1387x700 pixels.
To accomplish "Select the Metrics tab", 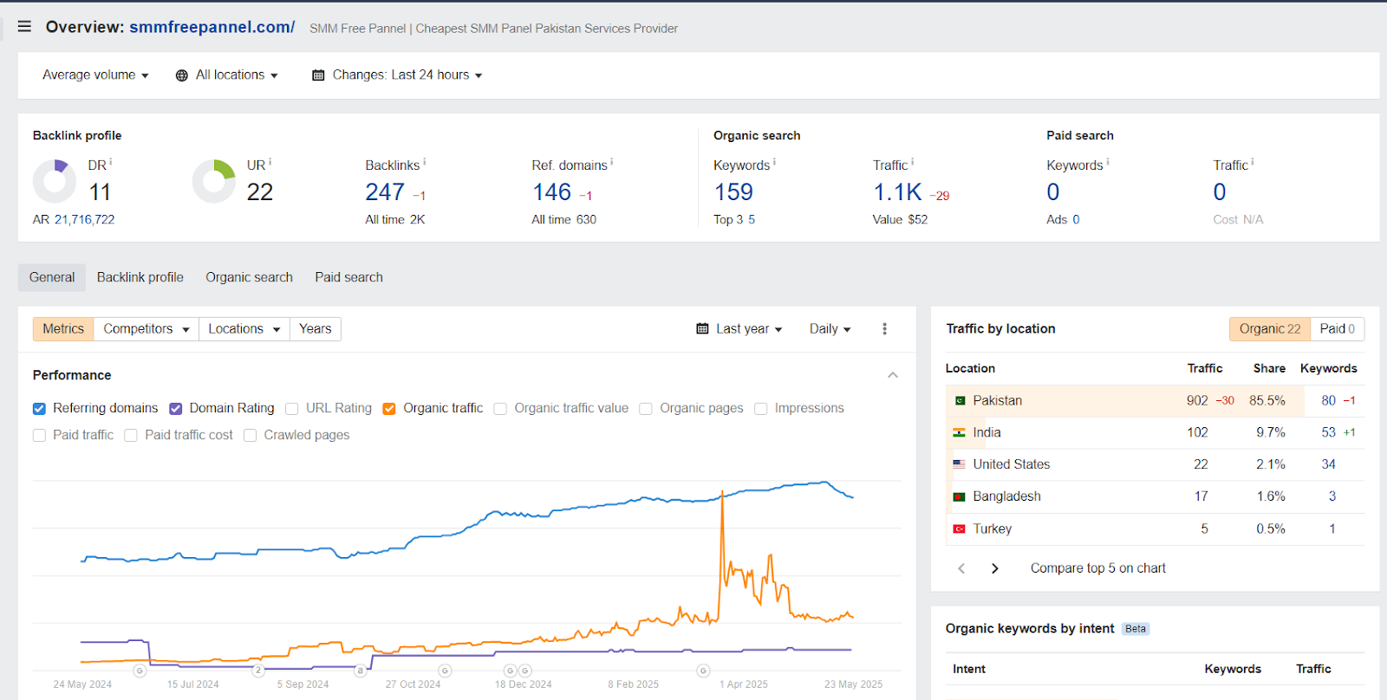I will [x=63, y=329].
